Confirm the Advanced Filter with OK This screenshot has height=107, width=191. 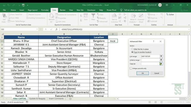[x=143, y=73]
